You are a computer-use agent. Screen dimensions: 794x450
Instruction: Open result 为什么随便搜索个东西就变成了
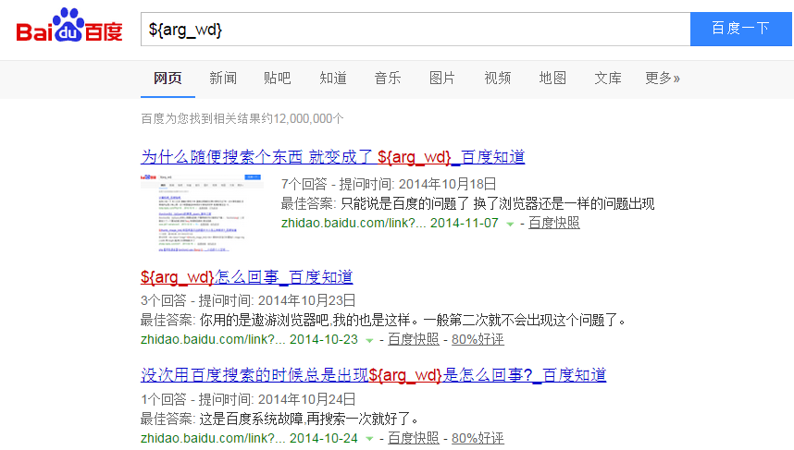coord(333,157)
